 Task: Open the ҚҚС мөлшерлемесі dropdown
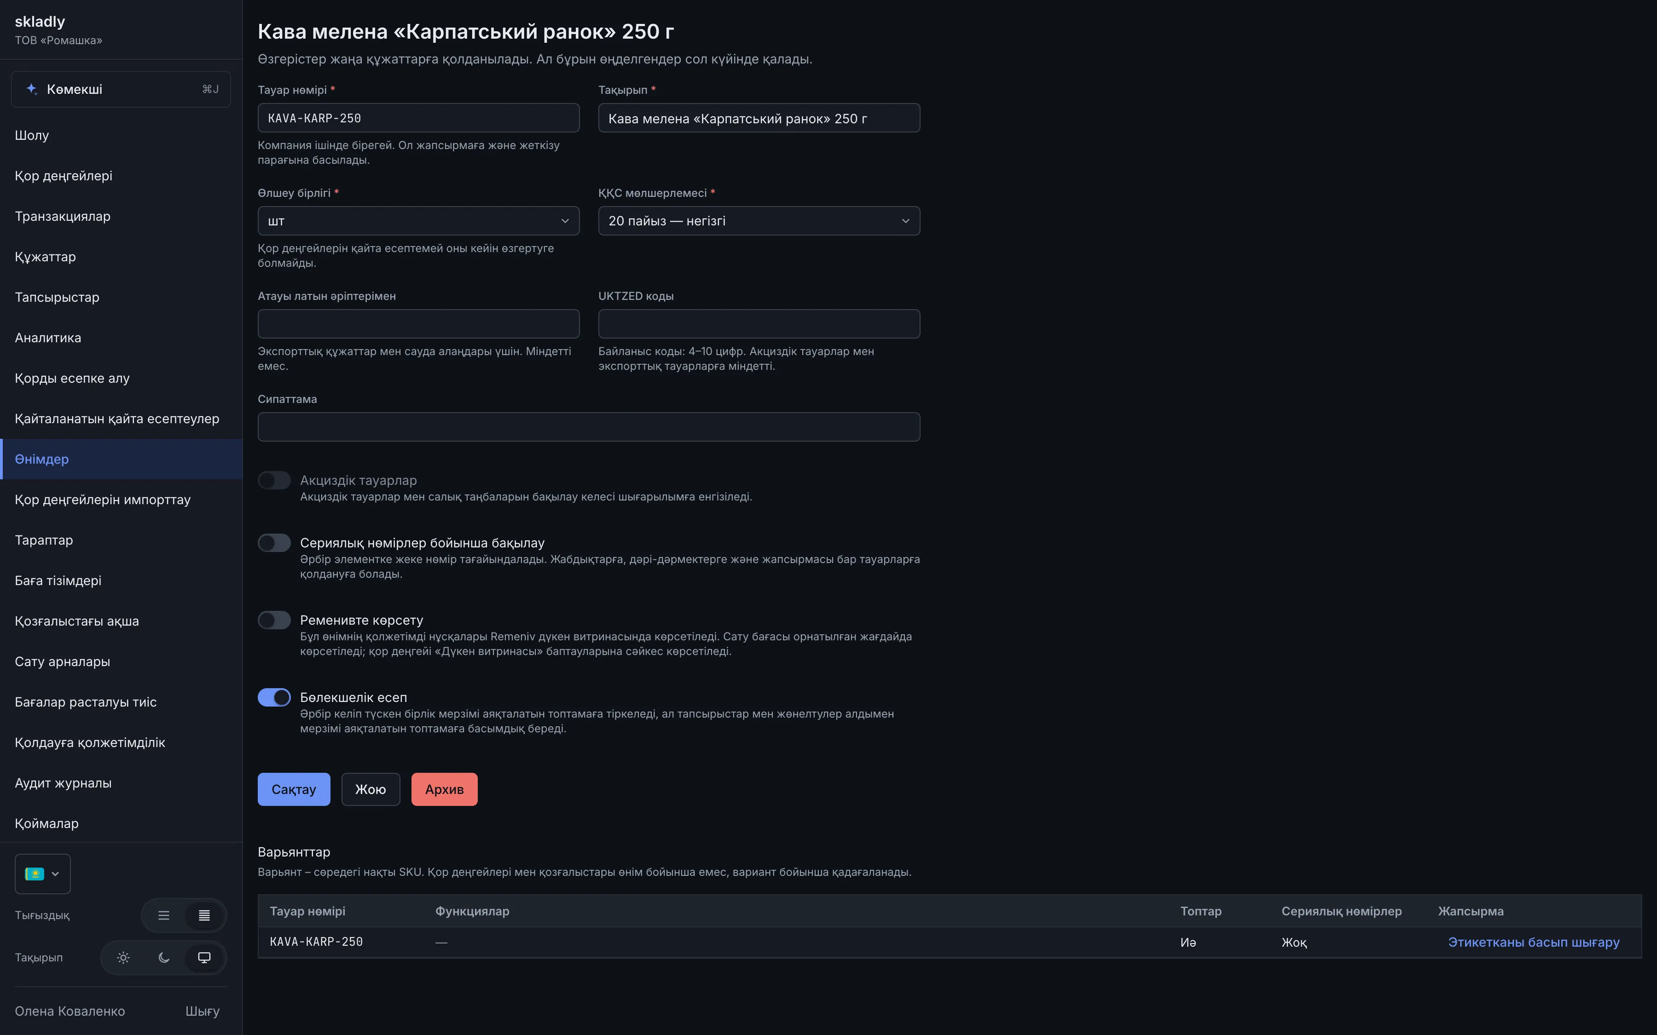(759, 221)
